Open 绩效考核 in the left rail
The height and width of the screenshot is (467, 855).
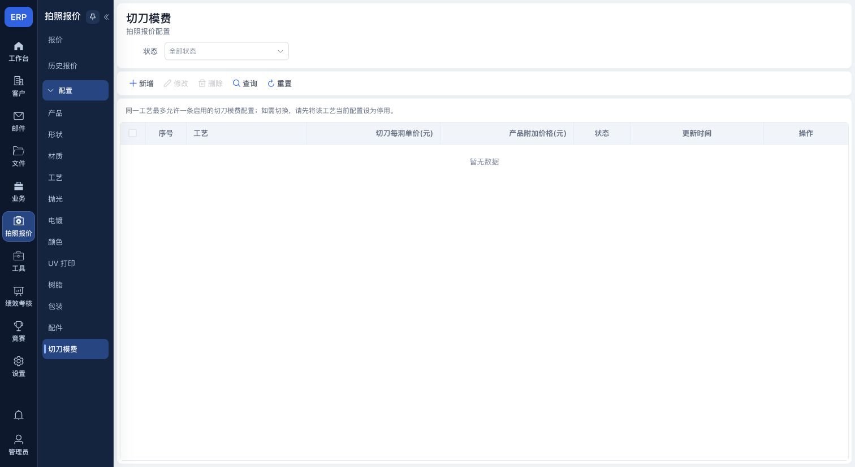19,296
